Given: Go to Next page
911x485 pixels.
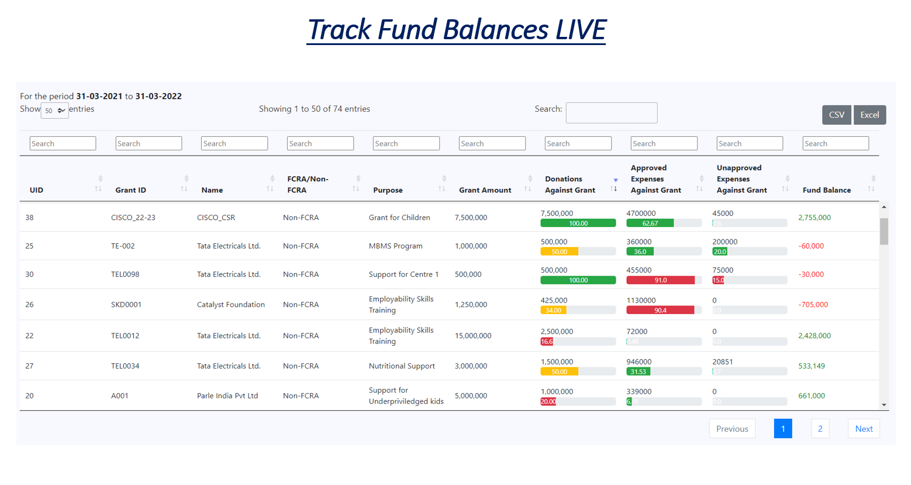Looking at the screenshot, I should tap(864, 429).
